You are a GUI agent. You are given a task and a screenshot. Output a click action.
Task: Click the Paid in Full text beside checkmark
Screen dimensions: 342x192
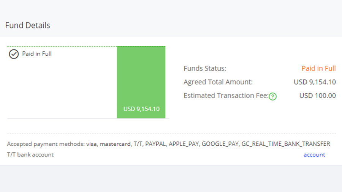[x=37, y=54]
